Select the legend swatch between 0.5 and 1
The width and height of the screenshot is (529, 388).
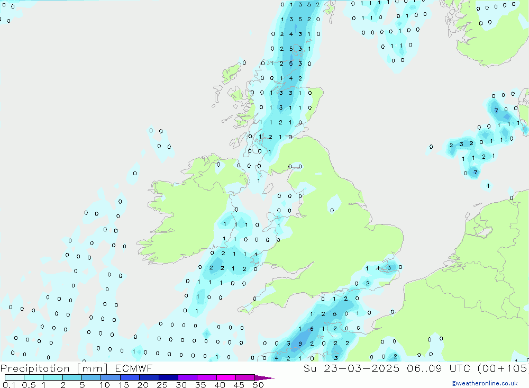click(x=34, y=377)
